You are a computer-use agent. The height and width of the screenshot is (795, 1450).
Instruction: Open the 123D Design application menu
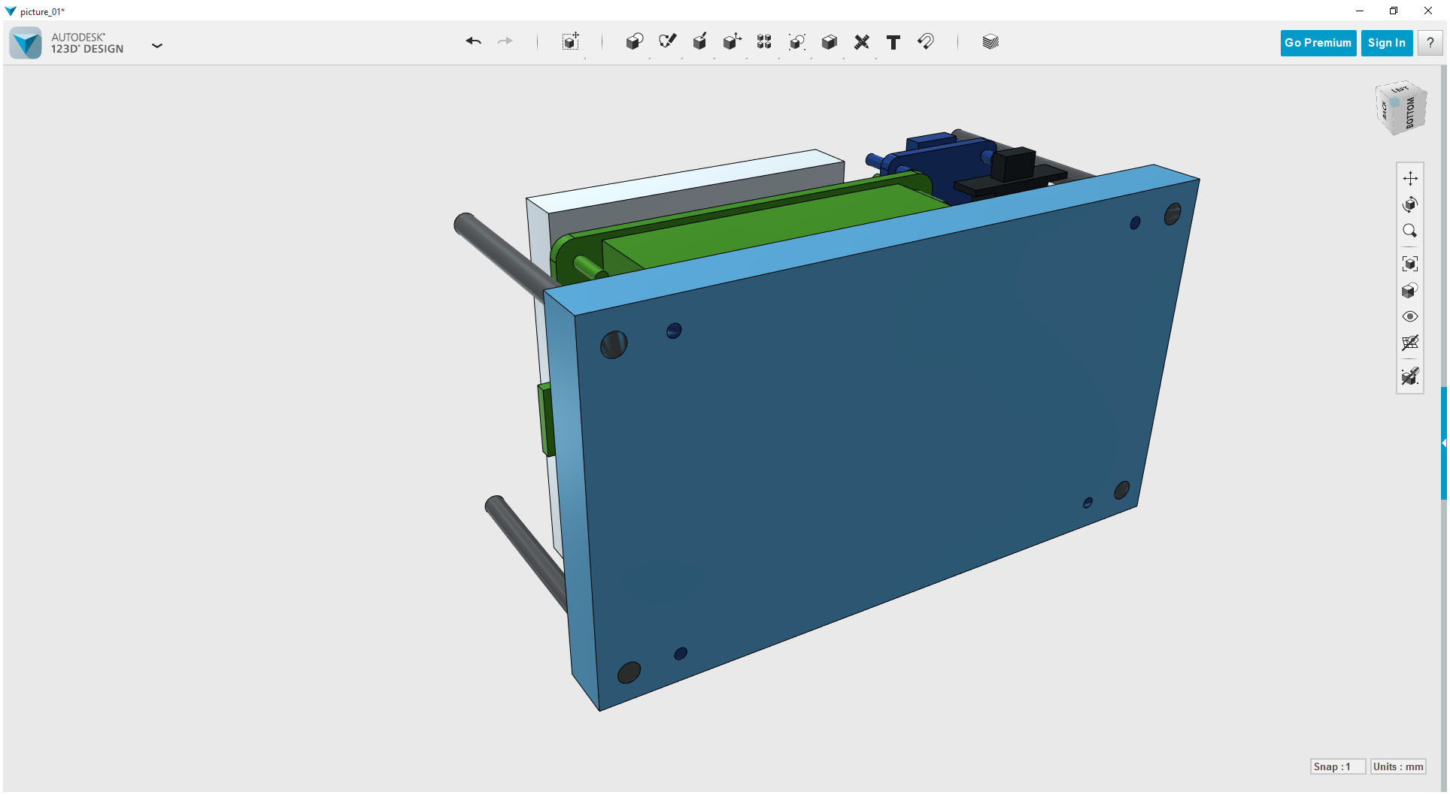(157, 45)
